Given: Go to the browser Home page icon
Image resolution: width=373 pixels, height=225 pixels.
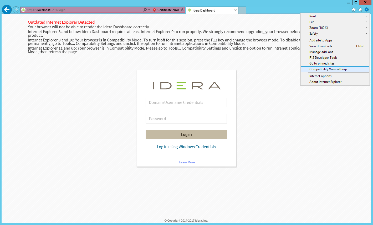Looking at the screenshot, I should tap(354, 10).
